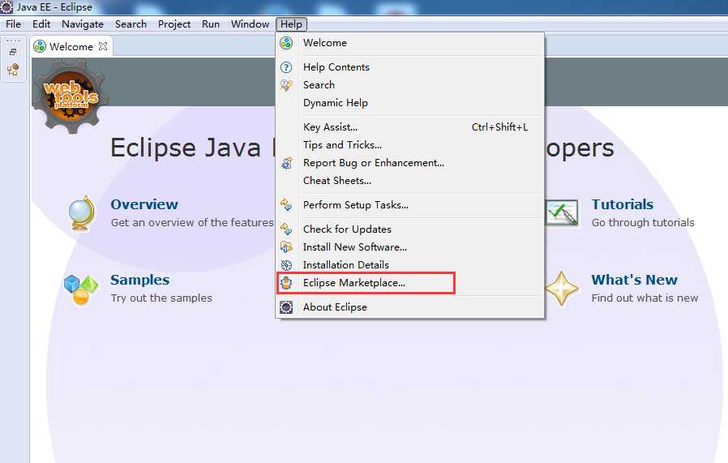Choose Help Contents menu entry
Viewport: 728px width, 463px height.
tap(409, 67)
